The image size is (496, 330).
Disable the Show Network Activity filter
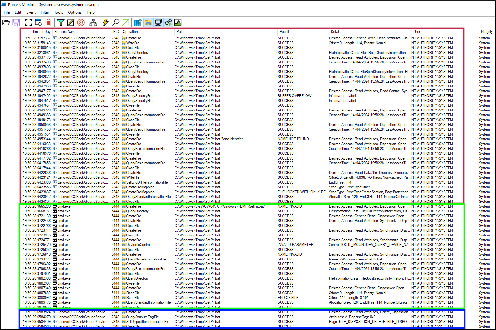[x=158, y=22]
